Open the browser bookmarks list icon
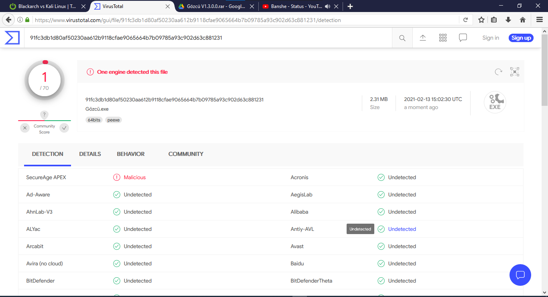Image resolution: width=548 pixels, height=297 pixels. click(494, 20)
